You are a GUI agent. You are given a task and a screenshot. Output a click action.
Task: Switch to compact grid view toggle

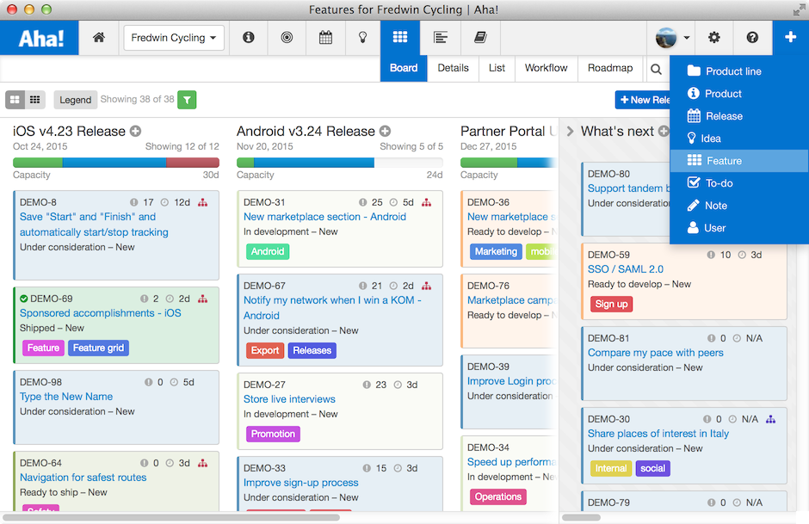coord(35,100)
